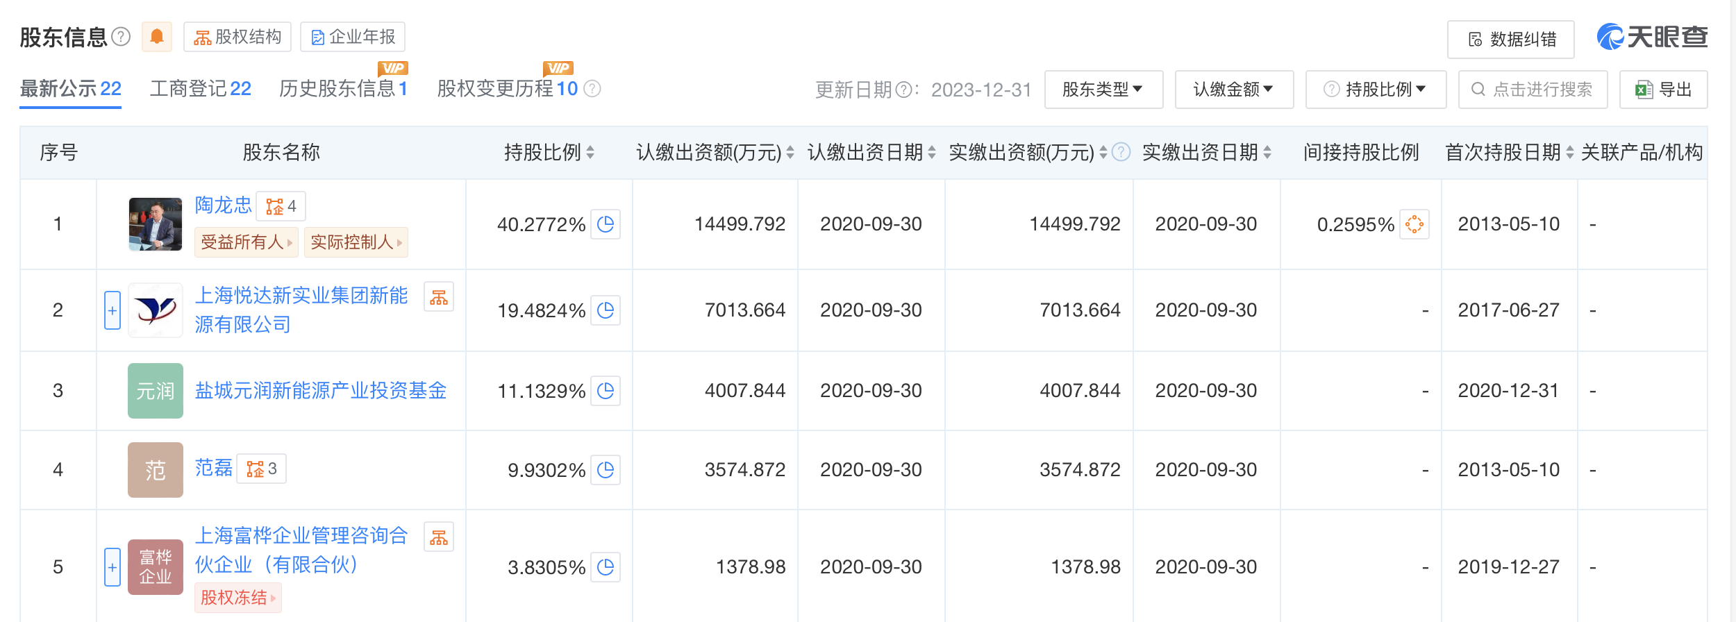Click pie chart icon next to 9.9302%

606,470
